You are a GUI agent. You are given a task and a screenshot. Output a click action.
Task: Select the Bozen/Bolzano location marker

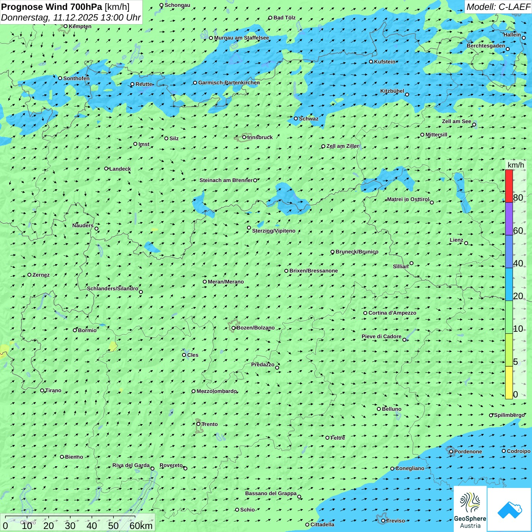coord(233,328)
